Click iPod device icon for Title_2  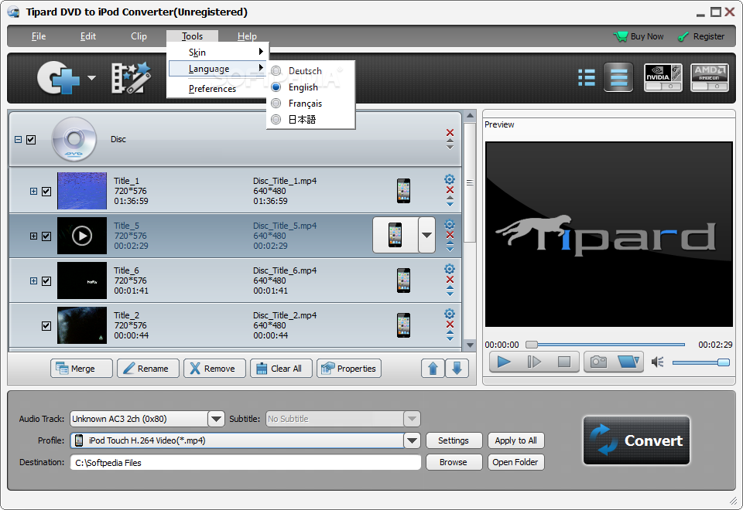403,325
